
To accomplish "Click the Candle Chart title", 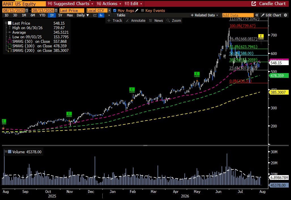I will (x=272, y=3).
